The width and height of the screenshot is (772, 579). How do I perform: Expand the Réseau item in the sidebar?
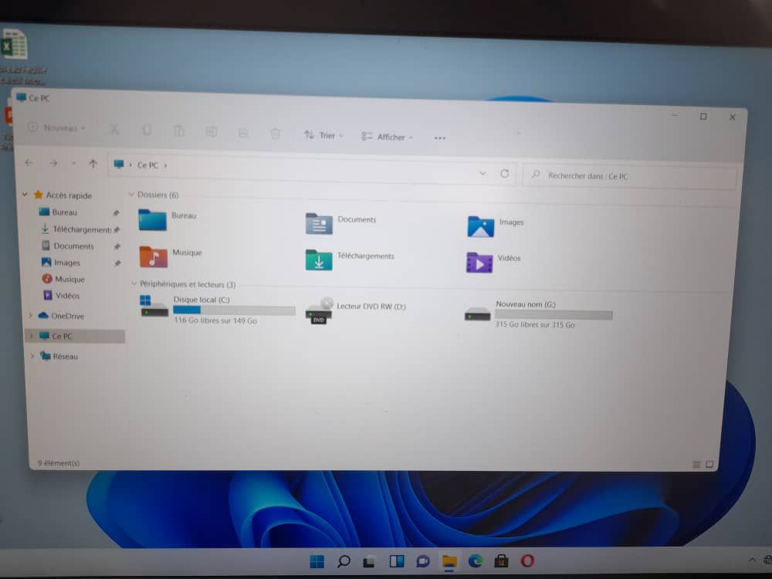click(32, 356)
